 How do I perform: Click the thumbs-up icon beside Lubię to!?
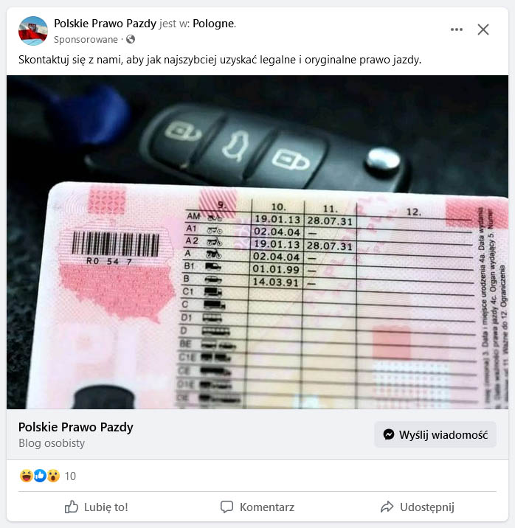(x=71, y=507)
